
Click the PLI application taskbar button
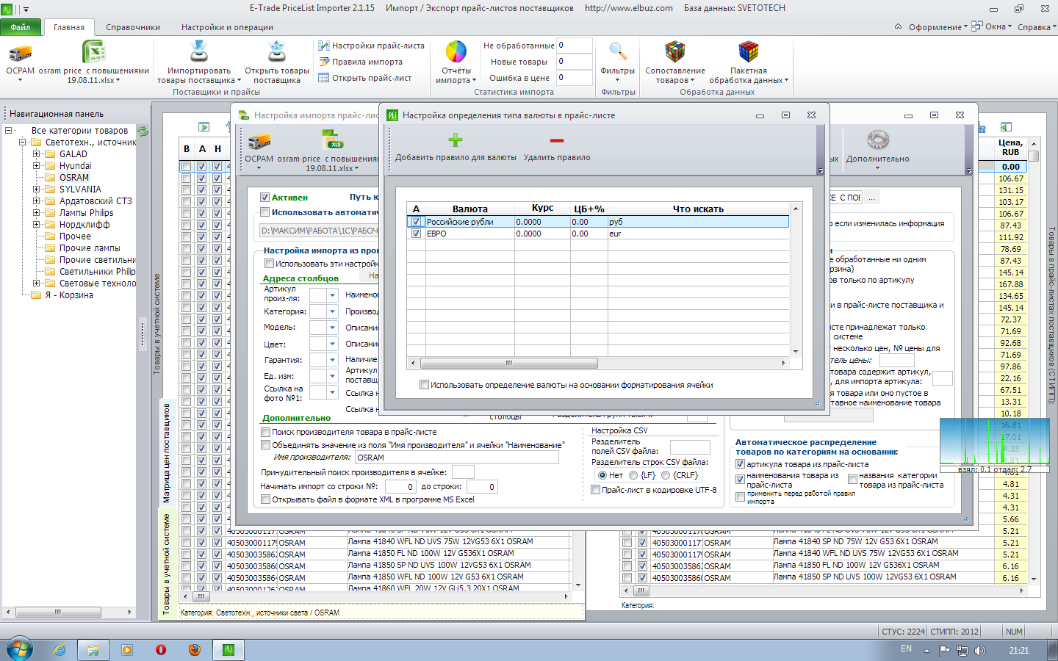tap(228, 649)
